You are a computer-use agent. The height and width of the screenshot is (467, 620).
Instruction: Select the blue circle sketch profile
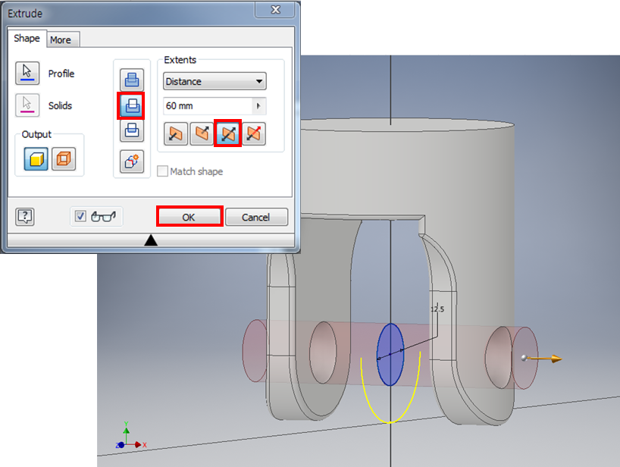(390, 355)
